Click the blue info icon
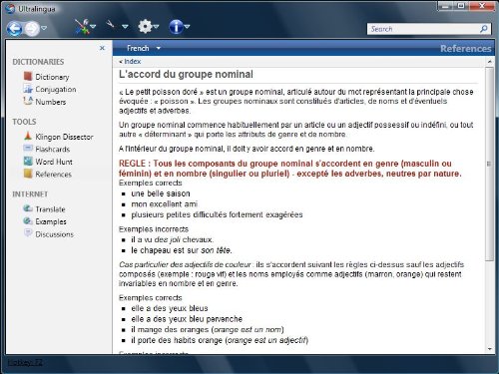Screen dimensions: 499x374 [x=176, y=27]
